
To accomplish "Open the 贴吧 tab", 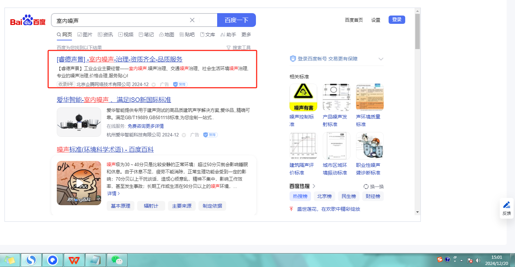I will [187, 35].
